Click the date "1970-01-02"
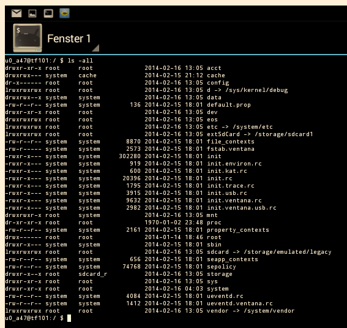 (x=163, y=223)
